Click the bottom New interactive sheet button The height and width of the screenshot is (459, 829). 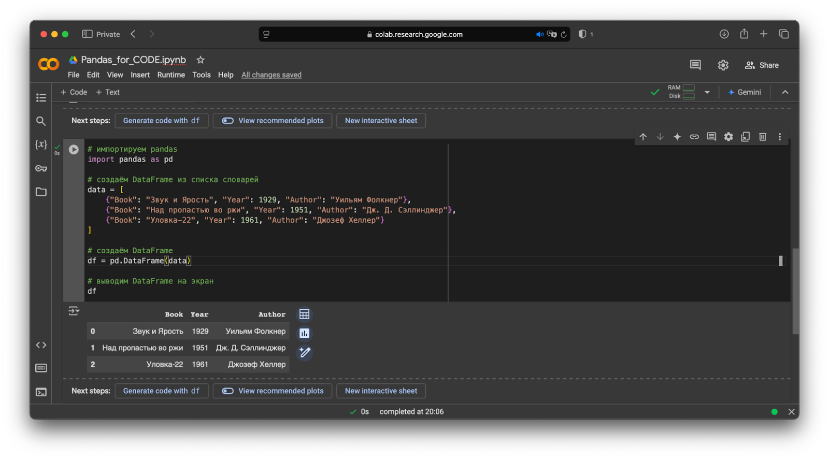point(381,391)
